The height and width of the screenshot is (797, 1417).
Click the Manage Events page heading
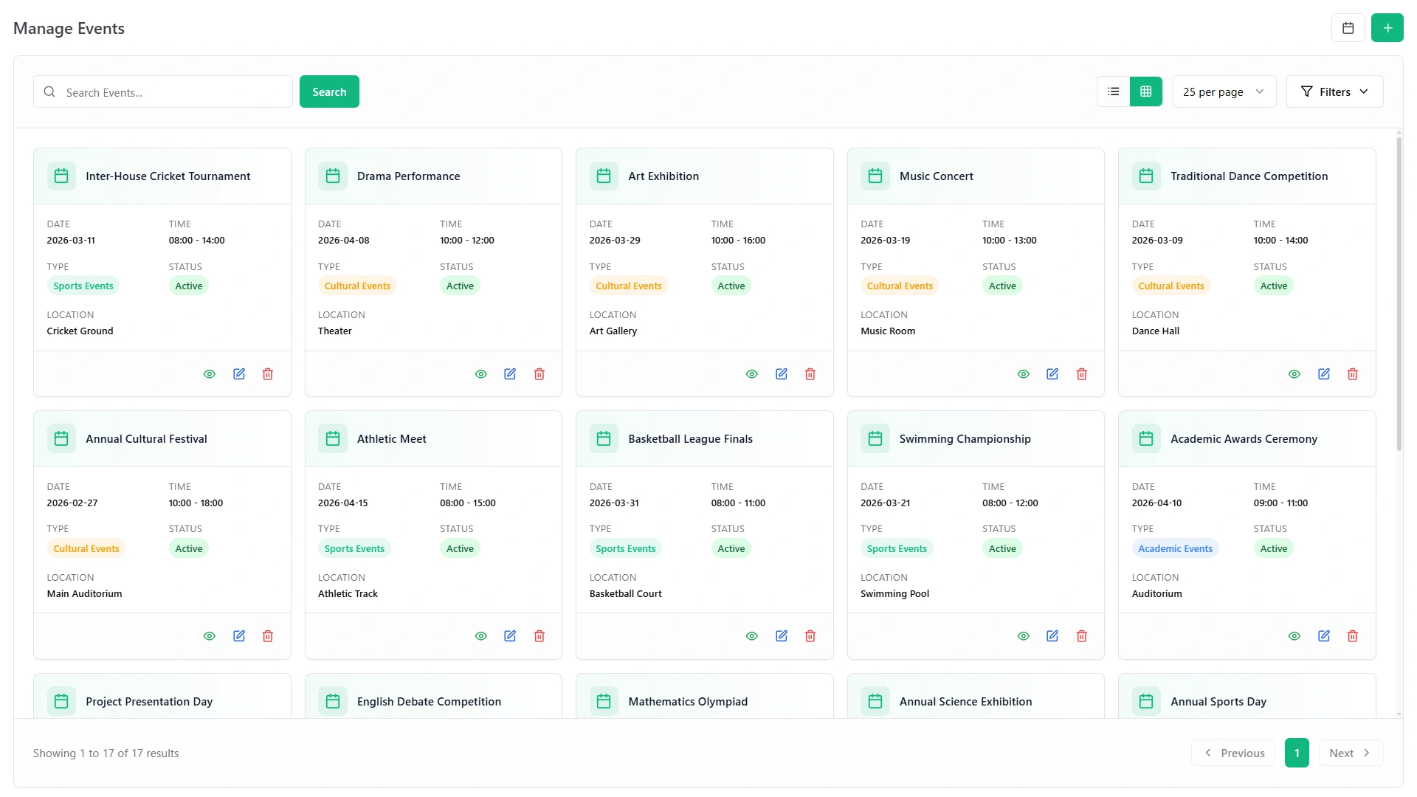(x=69, y=28)
